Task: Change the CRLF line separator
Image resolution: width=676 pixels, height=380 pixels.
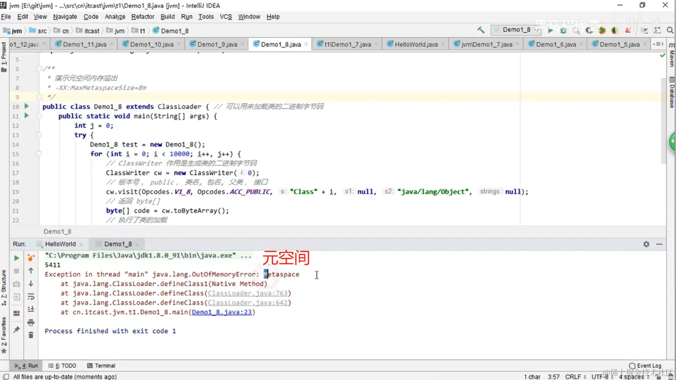Action: tap(575, 377)
